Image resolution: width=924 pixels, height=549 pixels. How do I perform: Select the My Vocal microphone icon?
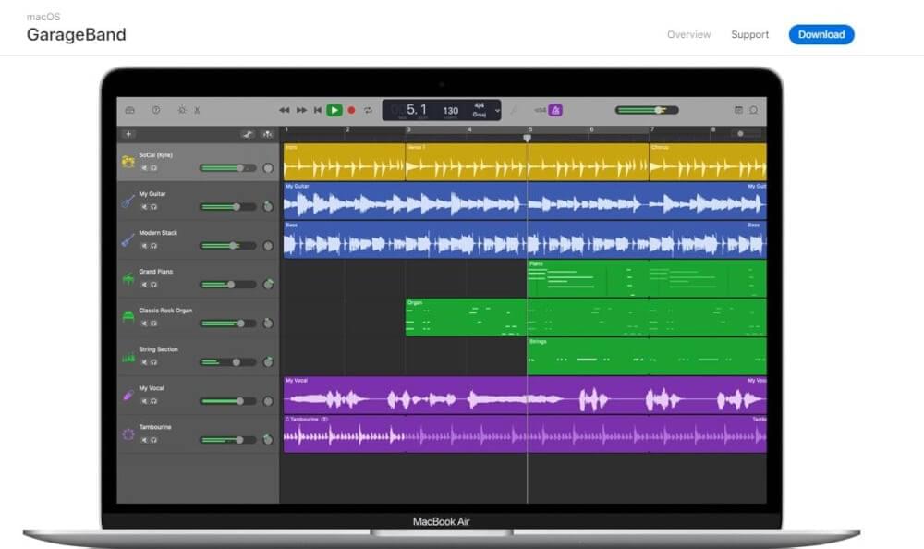point(128,395)
